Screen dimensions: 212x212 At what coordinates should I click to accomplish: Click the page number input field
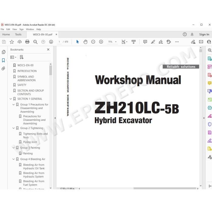click(x=59, y=42)
